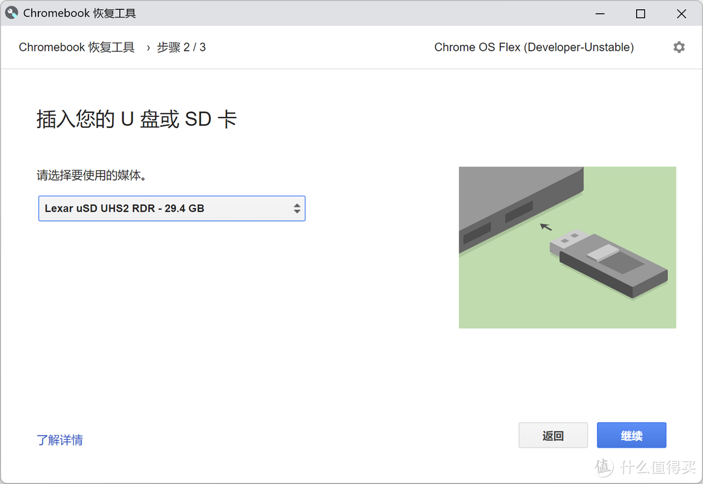The width and height of the screenshot is (703, 484).
Task: Click the stepper arrows on the media selector
Action: click(297, 208)
